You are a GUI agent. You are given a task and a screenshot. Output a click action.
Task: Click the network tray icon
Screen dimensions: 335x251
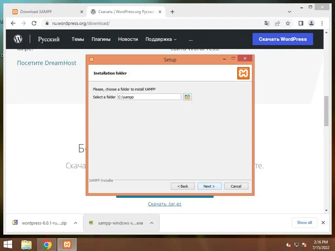[296, 245]
